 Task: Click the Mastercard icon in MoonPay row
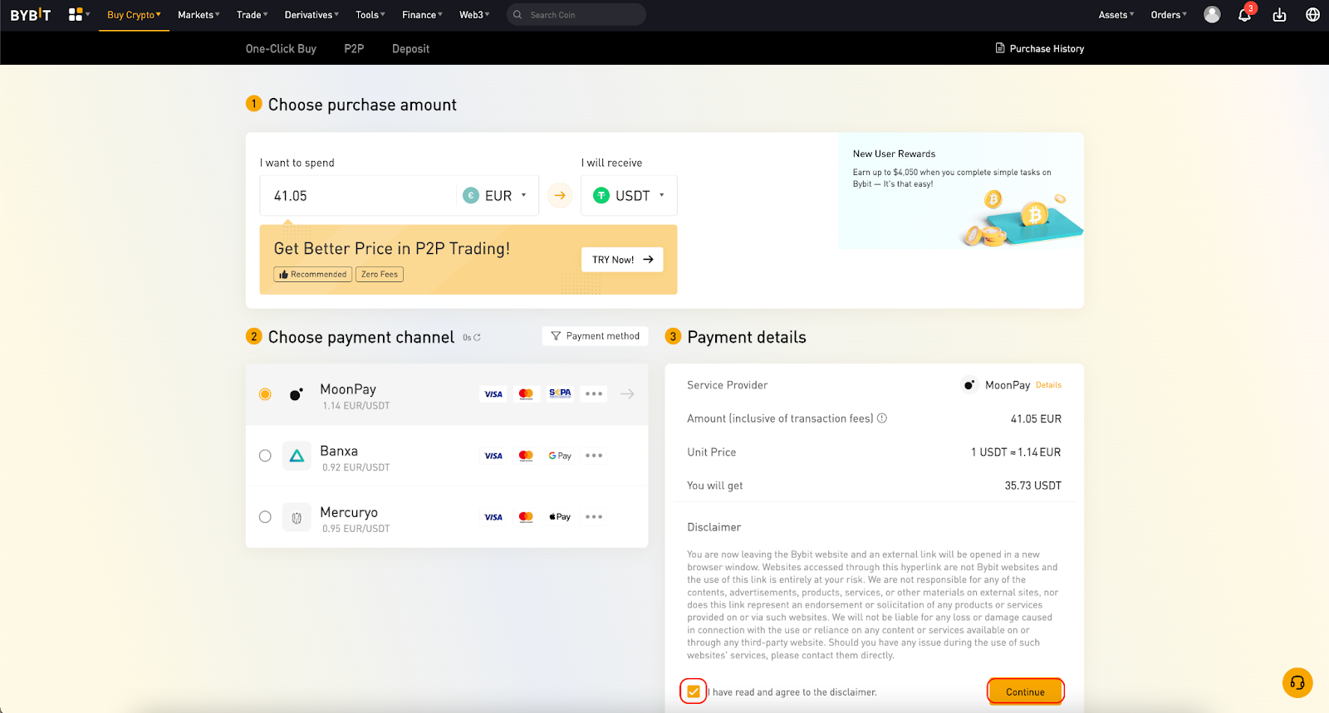coord(526,394)
